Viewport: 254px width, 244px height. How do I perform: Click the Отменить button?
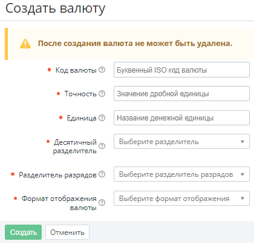pyautogui.click(x=67, y=232)
